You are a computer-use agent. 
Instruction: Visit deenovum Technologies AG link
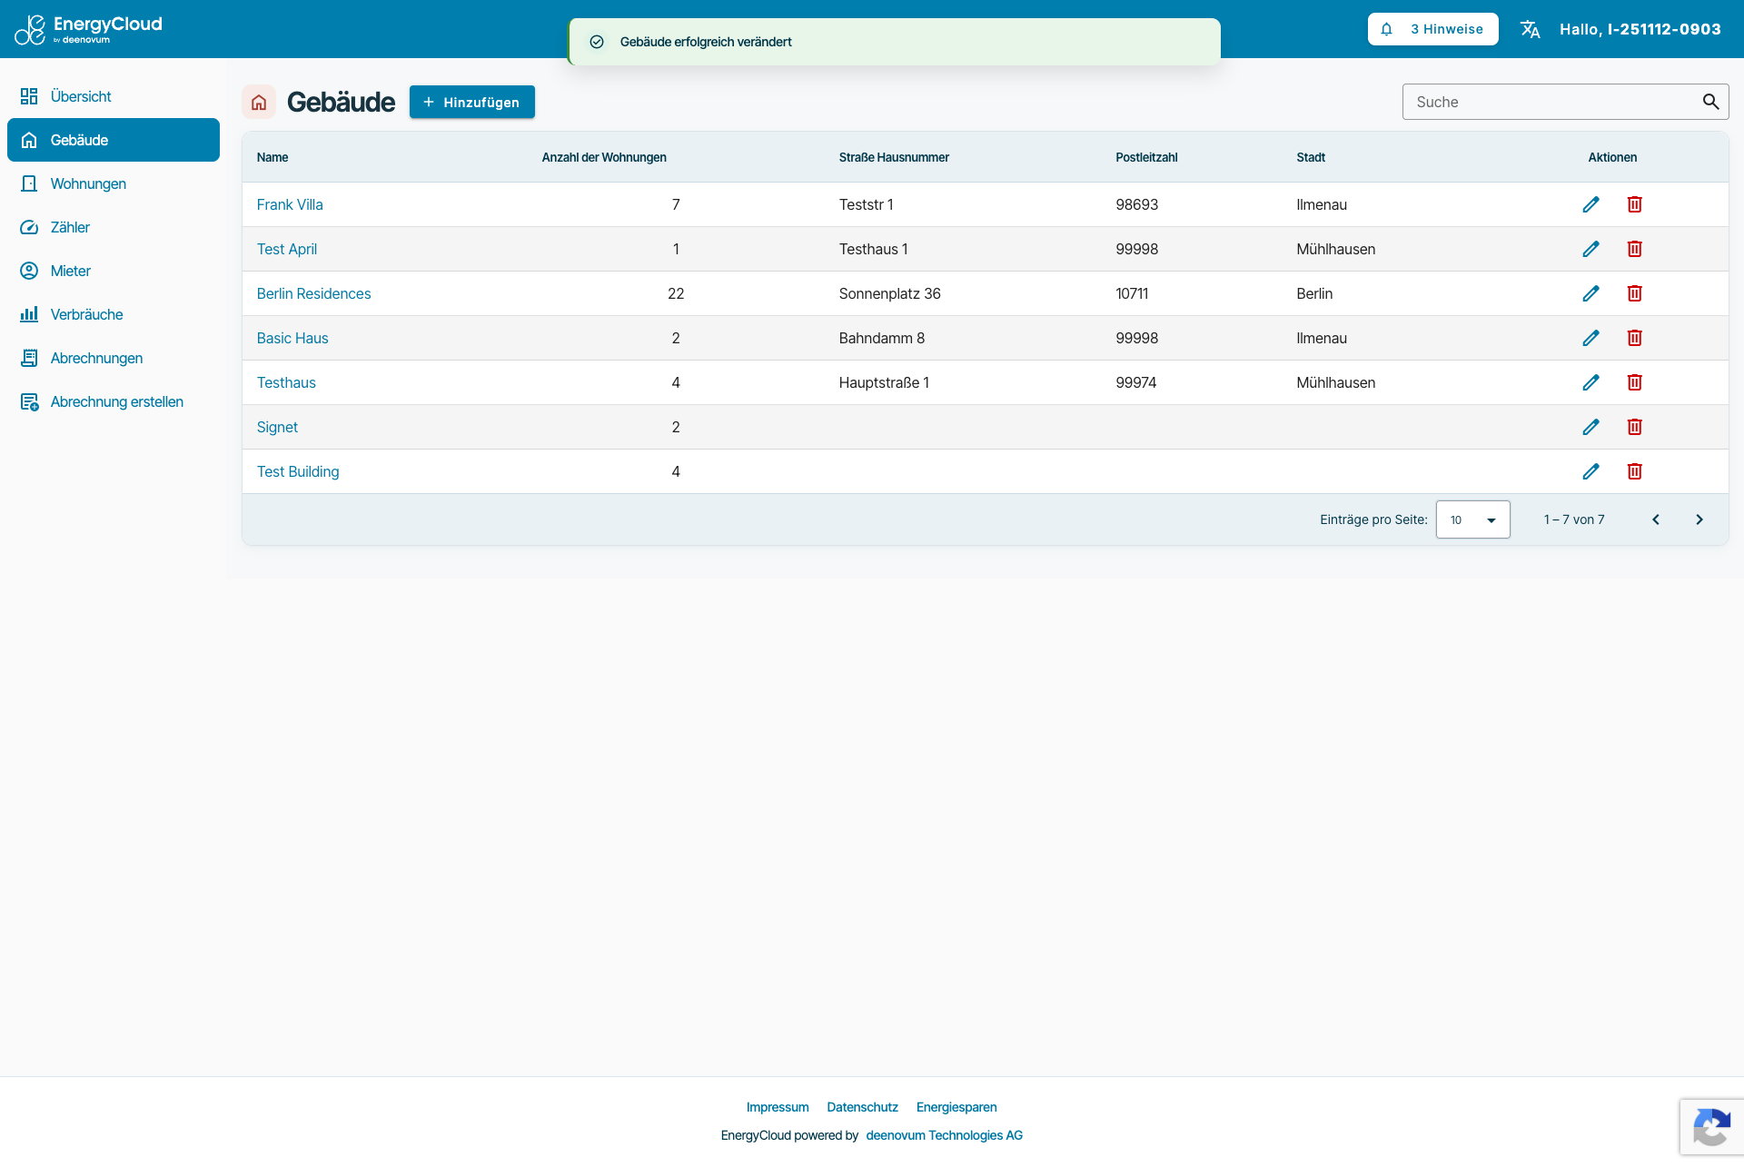[944, 1135]
